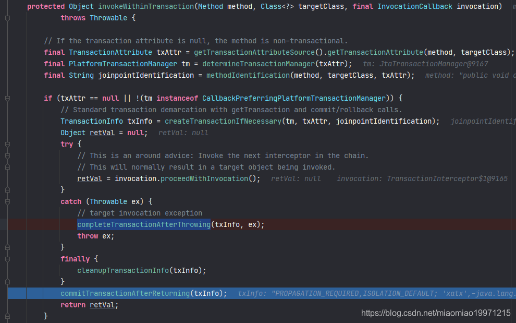
Task: Click the finally keyword
Action: [75, 259]
